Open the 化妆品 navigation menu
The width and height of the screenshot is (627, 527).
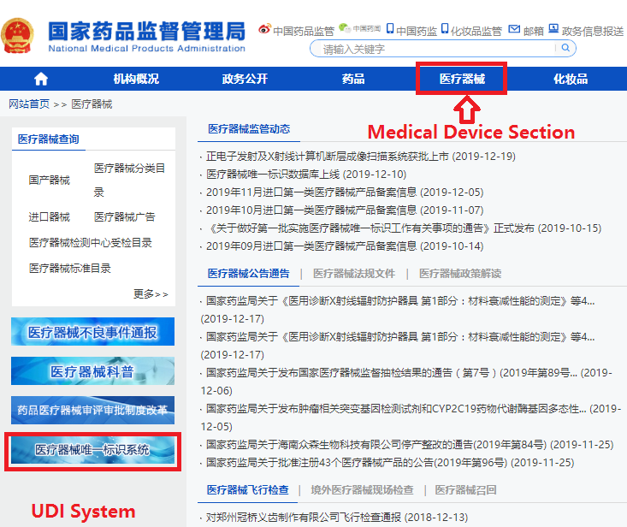pos(571,79)
